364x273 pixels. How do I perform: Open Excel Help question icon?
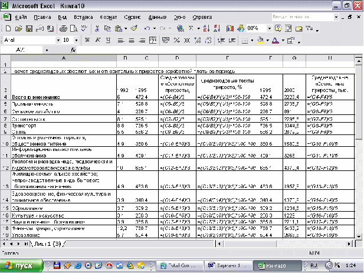pyautogui.click(x=278, y=28)
